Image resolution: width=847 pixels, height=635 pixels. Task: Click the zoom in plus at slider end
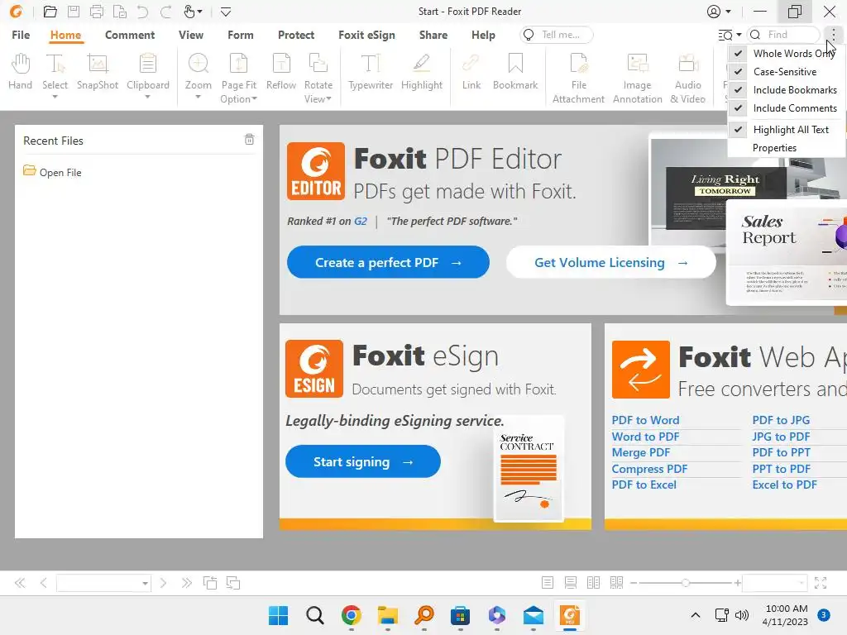[x=737, y=583]
